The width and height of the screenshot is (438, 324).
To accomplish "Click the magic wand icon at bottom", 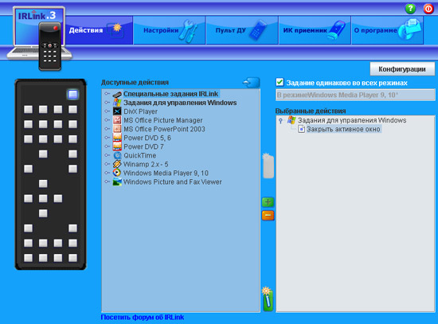I will 268,299.
